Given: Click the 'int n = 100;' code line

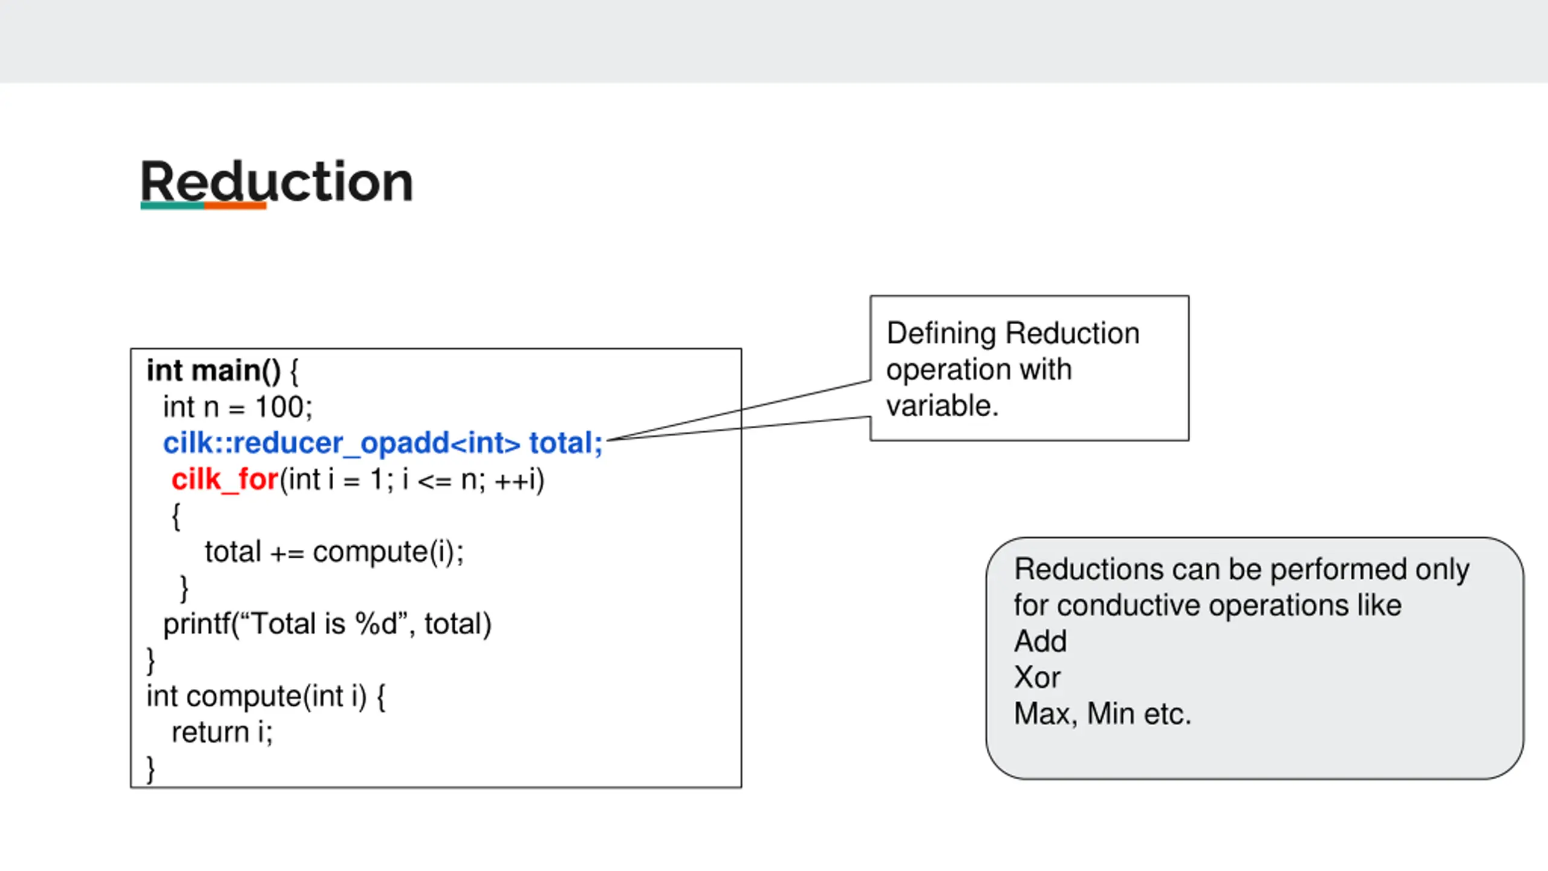Looking at the screenshot, I should [238, 407].
